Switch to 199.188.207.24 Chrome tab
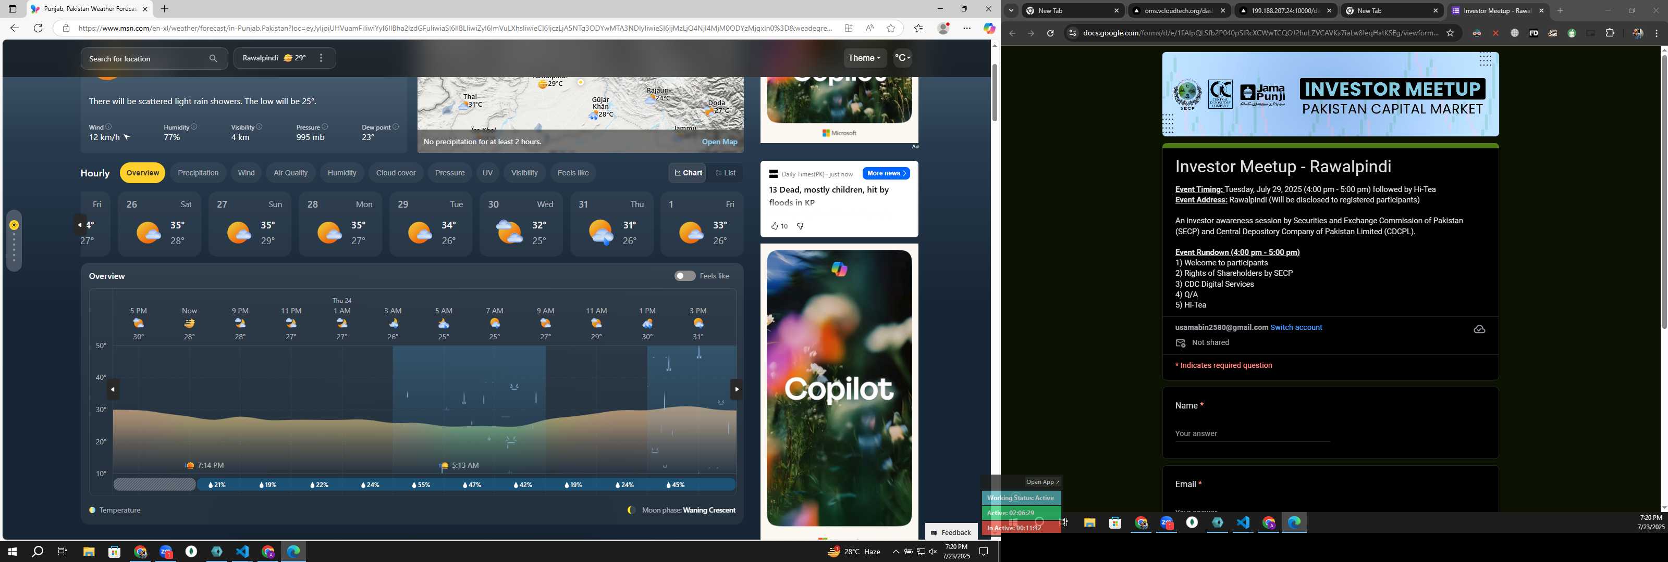This screenshot has width=1668, height=562. (1285, 10)
